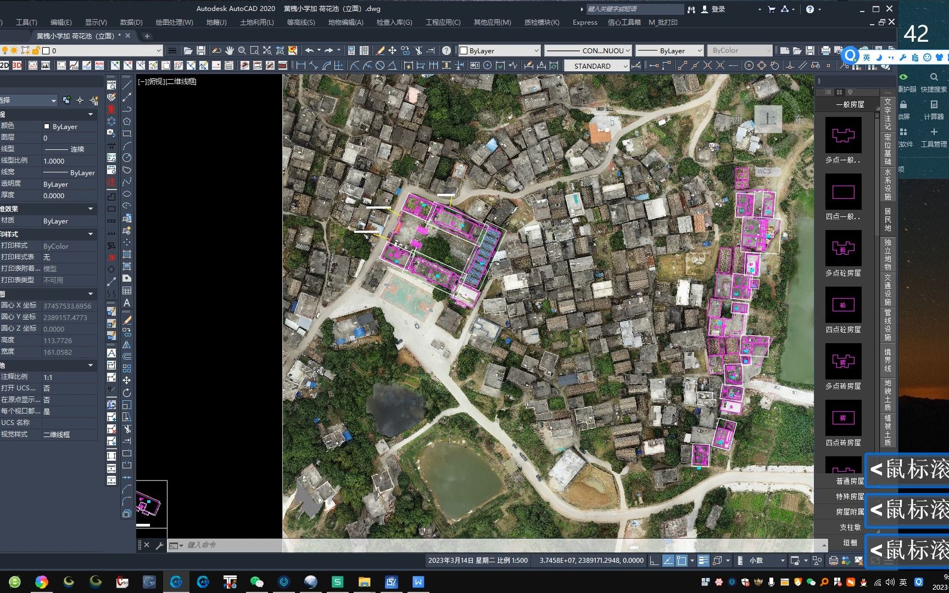Viewport: 949px width, 593px height.
Task: Open the Express menu
Action: pos(584,22)
